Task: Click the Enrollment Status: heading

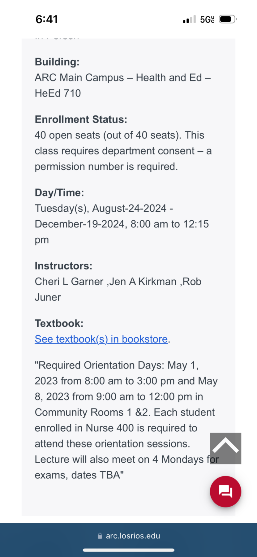Action: tap(81, 119)
